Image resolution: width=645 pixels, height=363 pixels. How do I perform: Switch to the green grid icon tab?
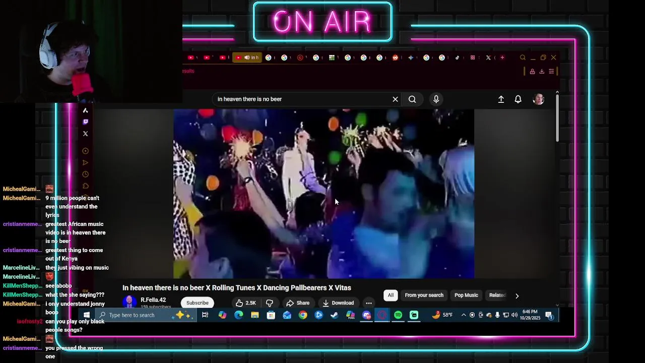tap(332, 57)
